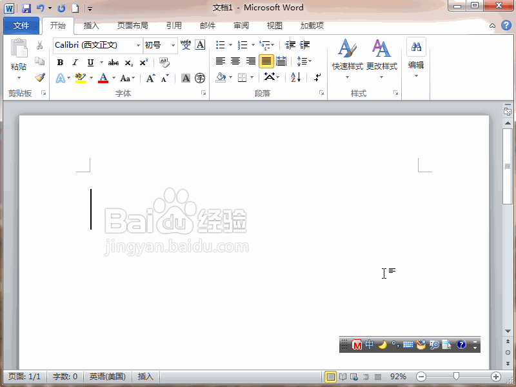Open line spacing dropdown
The image size is (516, 387).
coord(304,61)
